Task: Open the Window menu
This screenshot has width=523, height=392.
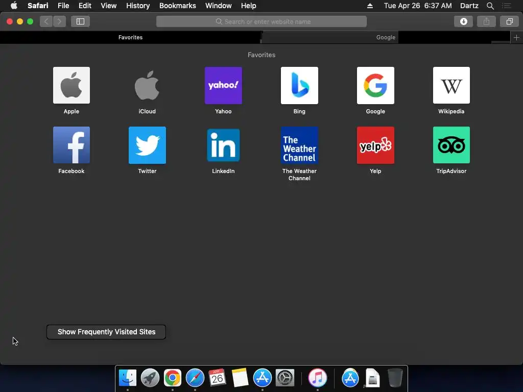Action: coord(219,6)
